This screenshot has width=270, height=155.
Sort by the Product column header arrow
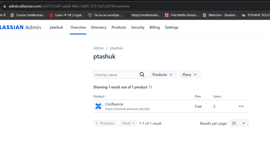click(x=106, y=96)
